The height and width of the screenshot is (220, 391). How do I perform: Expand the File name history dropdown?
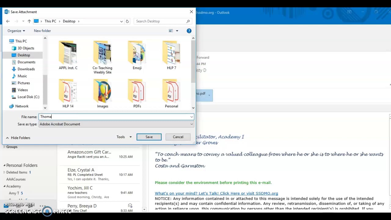(192, 117)
